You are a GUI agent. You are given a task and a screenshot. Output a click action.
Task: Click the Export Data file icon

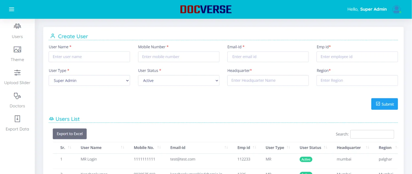tap(17, 119)
